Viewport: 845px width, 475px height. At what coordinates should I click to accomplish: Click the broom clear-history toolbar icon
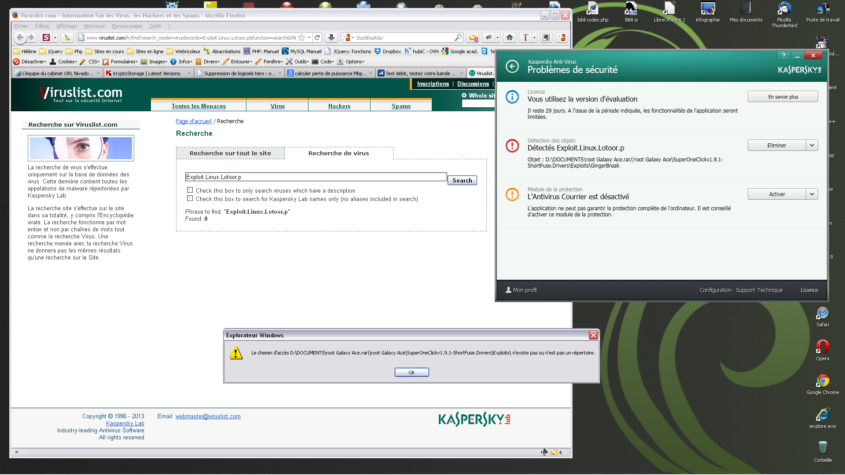click(67, 37)
